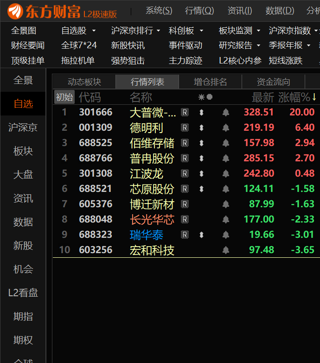Open the 行情(Q) menu
The image size is (320, 363).
point(199,11)
